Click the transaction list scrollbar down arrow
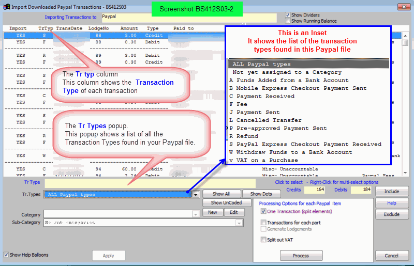 pyautogui.click(x=405, y=173)
